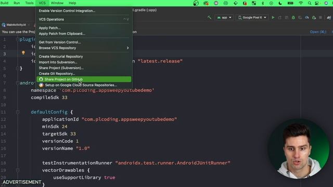Open the app run configuration dropdown

click(x=224, y=18)
